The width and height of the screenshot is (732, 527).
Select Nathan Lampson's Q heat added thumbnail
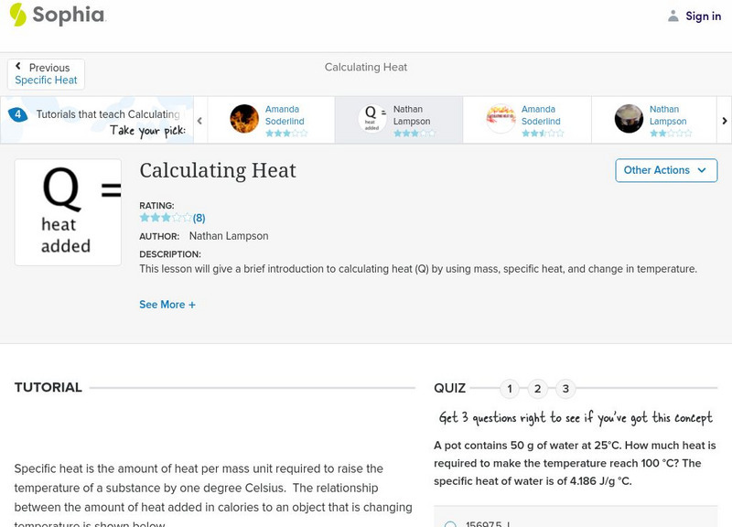click(372, 119)
